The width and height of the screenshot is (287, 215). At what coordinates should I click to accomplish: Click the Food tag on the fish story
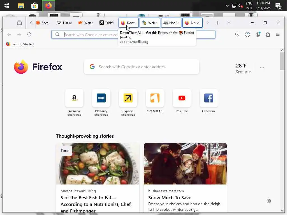click(x=65, y=151)
